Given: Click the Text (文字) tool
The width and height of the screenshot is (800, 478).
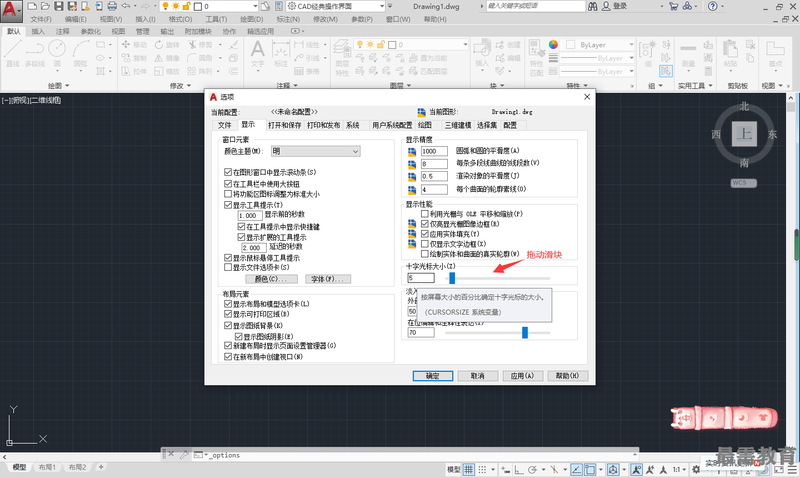Looking at the screenshot, I should [x=258, y=53].
